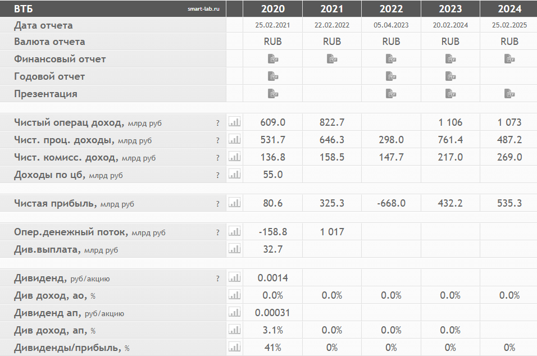Click the Чистая прибыль row label
537x356 pixels.
click(x=74, y=203)
